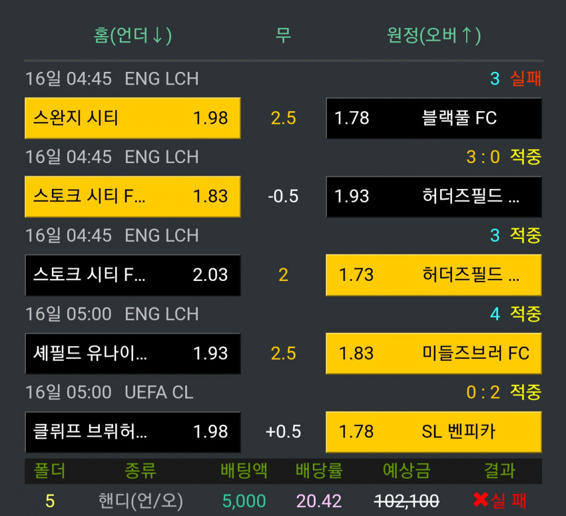
Task: Click 미들즈브러 FC over bet at 1.83
Action: pyautogui.click(x=433, y=354)
